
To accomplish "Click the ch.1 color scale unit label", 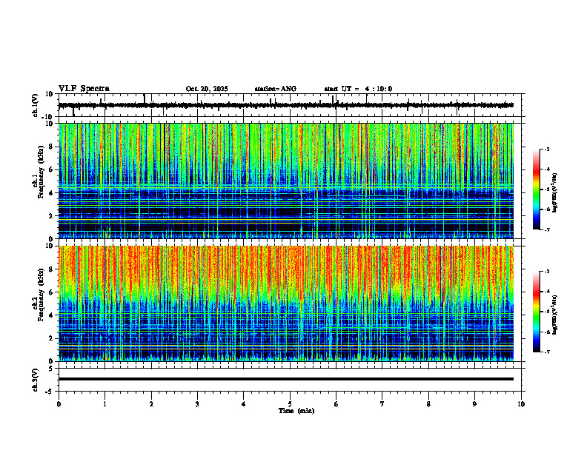I will click(555, 192).
